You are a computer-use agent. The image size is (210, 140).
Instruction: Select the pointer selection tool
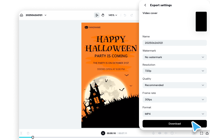pyautogui.click(x=97, y=15)
